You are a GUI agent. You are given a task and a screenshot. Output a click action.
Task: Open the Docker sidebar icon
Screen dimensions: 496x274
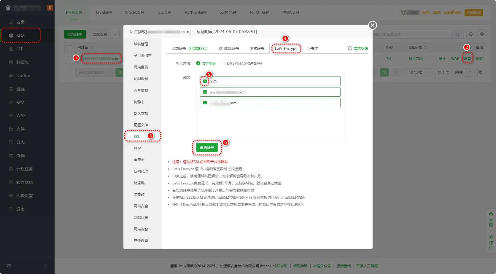click(11, 76)
